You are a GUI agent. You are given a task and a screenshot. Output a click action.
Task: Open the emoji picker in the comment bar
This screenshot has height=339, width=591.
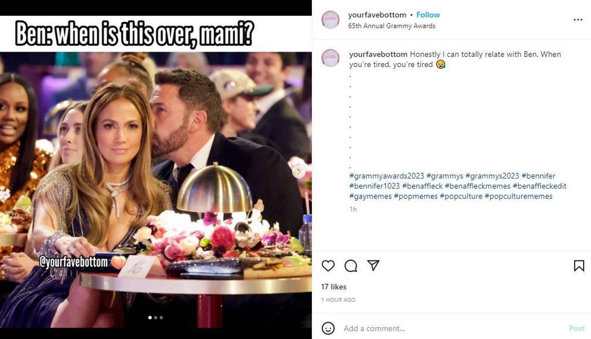coord(329,328)
